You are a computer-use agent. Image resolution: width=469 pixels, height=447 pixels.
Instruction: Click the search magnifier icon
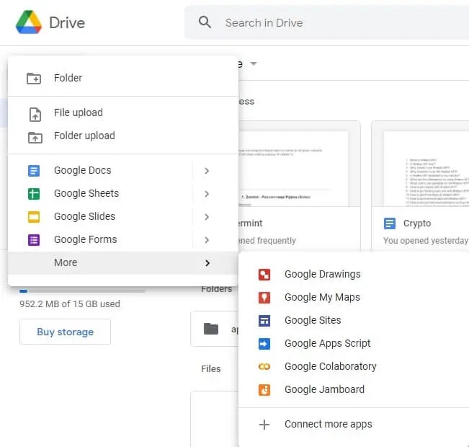205,22
